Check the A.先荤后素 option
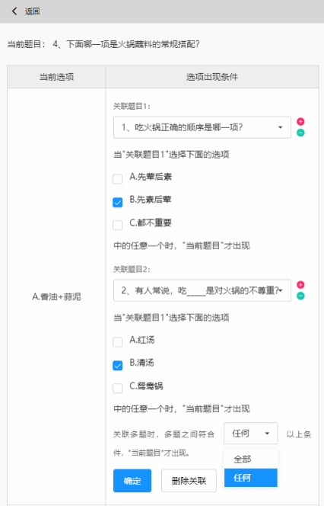This screenshot has height=506, width=324. [118, 179]
